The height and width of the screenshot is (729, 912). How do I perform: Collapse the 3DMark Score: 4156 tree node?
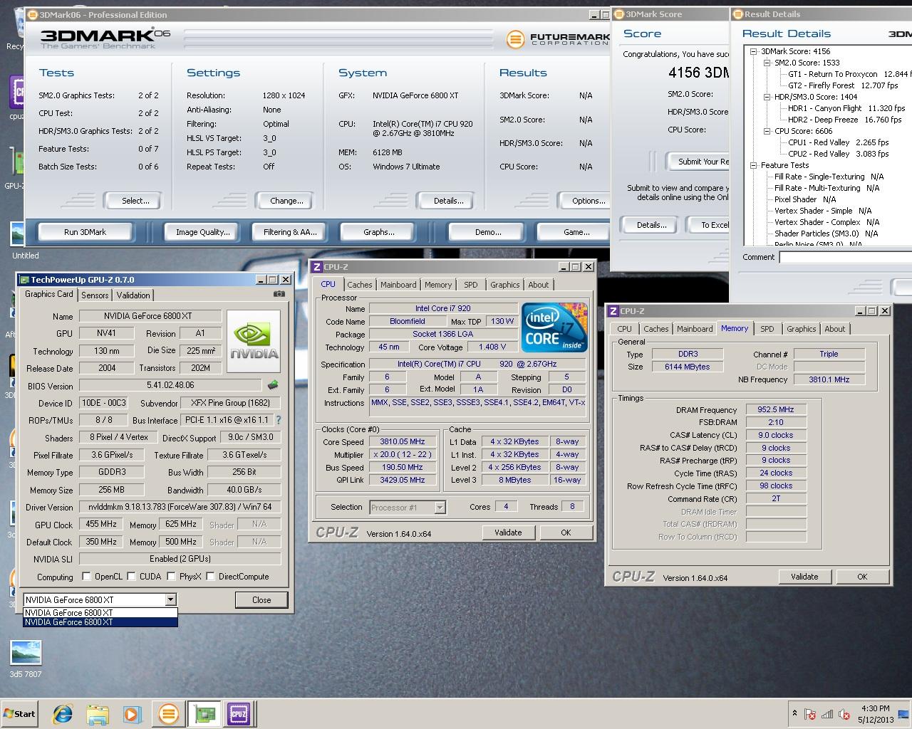754,51
